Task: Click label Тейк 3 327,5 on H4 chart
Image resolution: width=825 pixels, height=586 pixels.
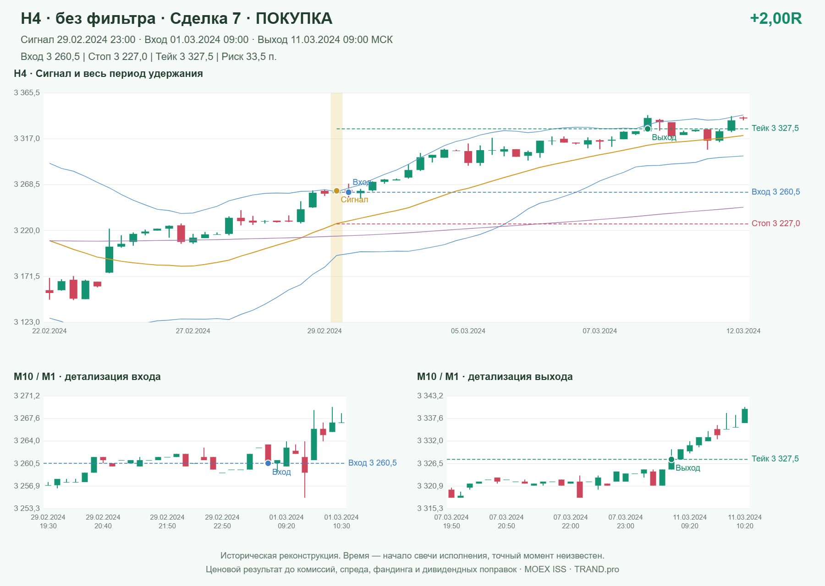Action: (775, 128)
